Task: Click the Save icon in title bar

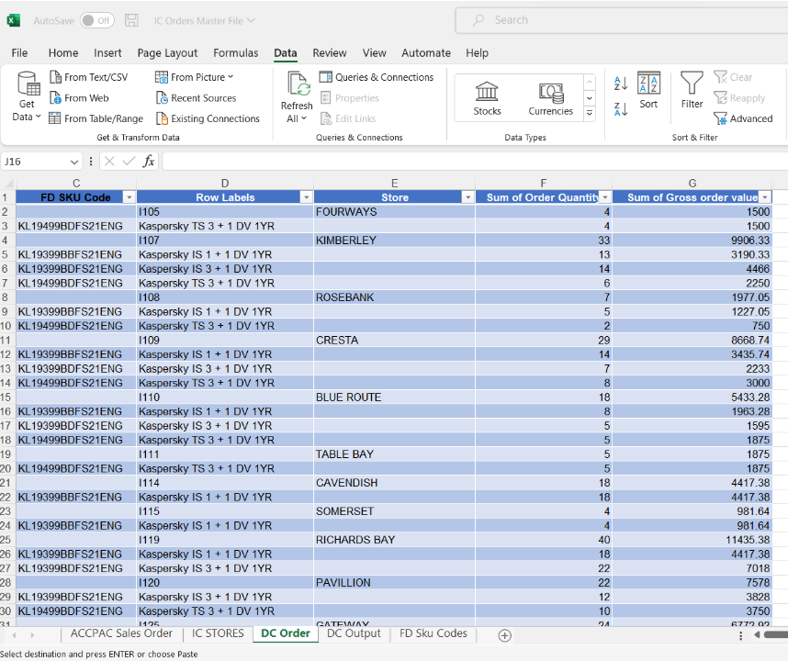Action: (x=132, y=20)
